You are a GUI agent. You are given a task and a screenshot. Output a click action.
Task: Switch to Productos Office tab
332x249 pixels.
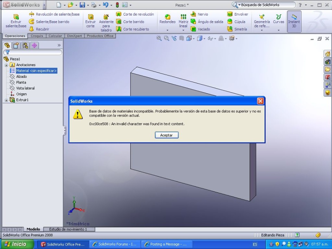[100, 36]
